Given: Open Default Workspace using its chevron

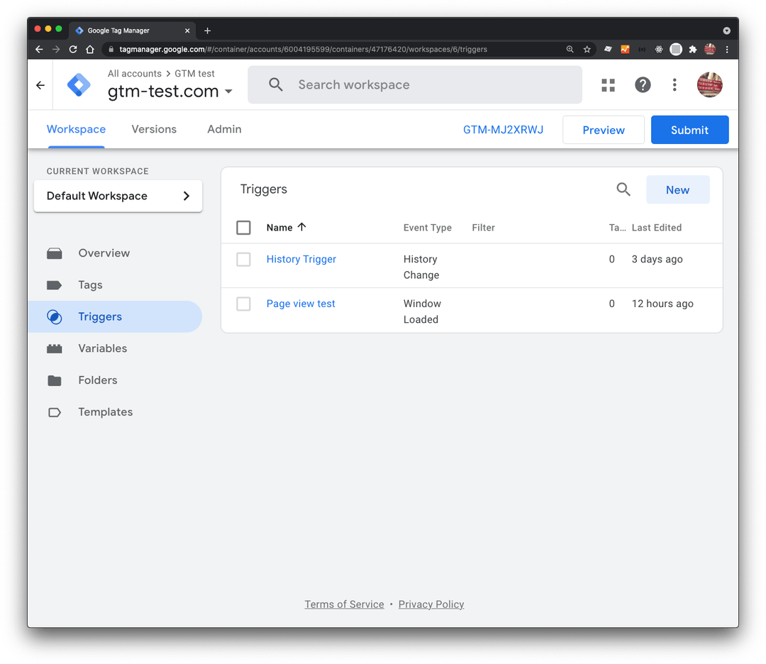Looking at the screenshot, I should coord(186,196).
